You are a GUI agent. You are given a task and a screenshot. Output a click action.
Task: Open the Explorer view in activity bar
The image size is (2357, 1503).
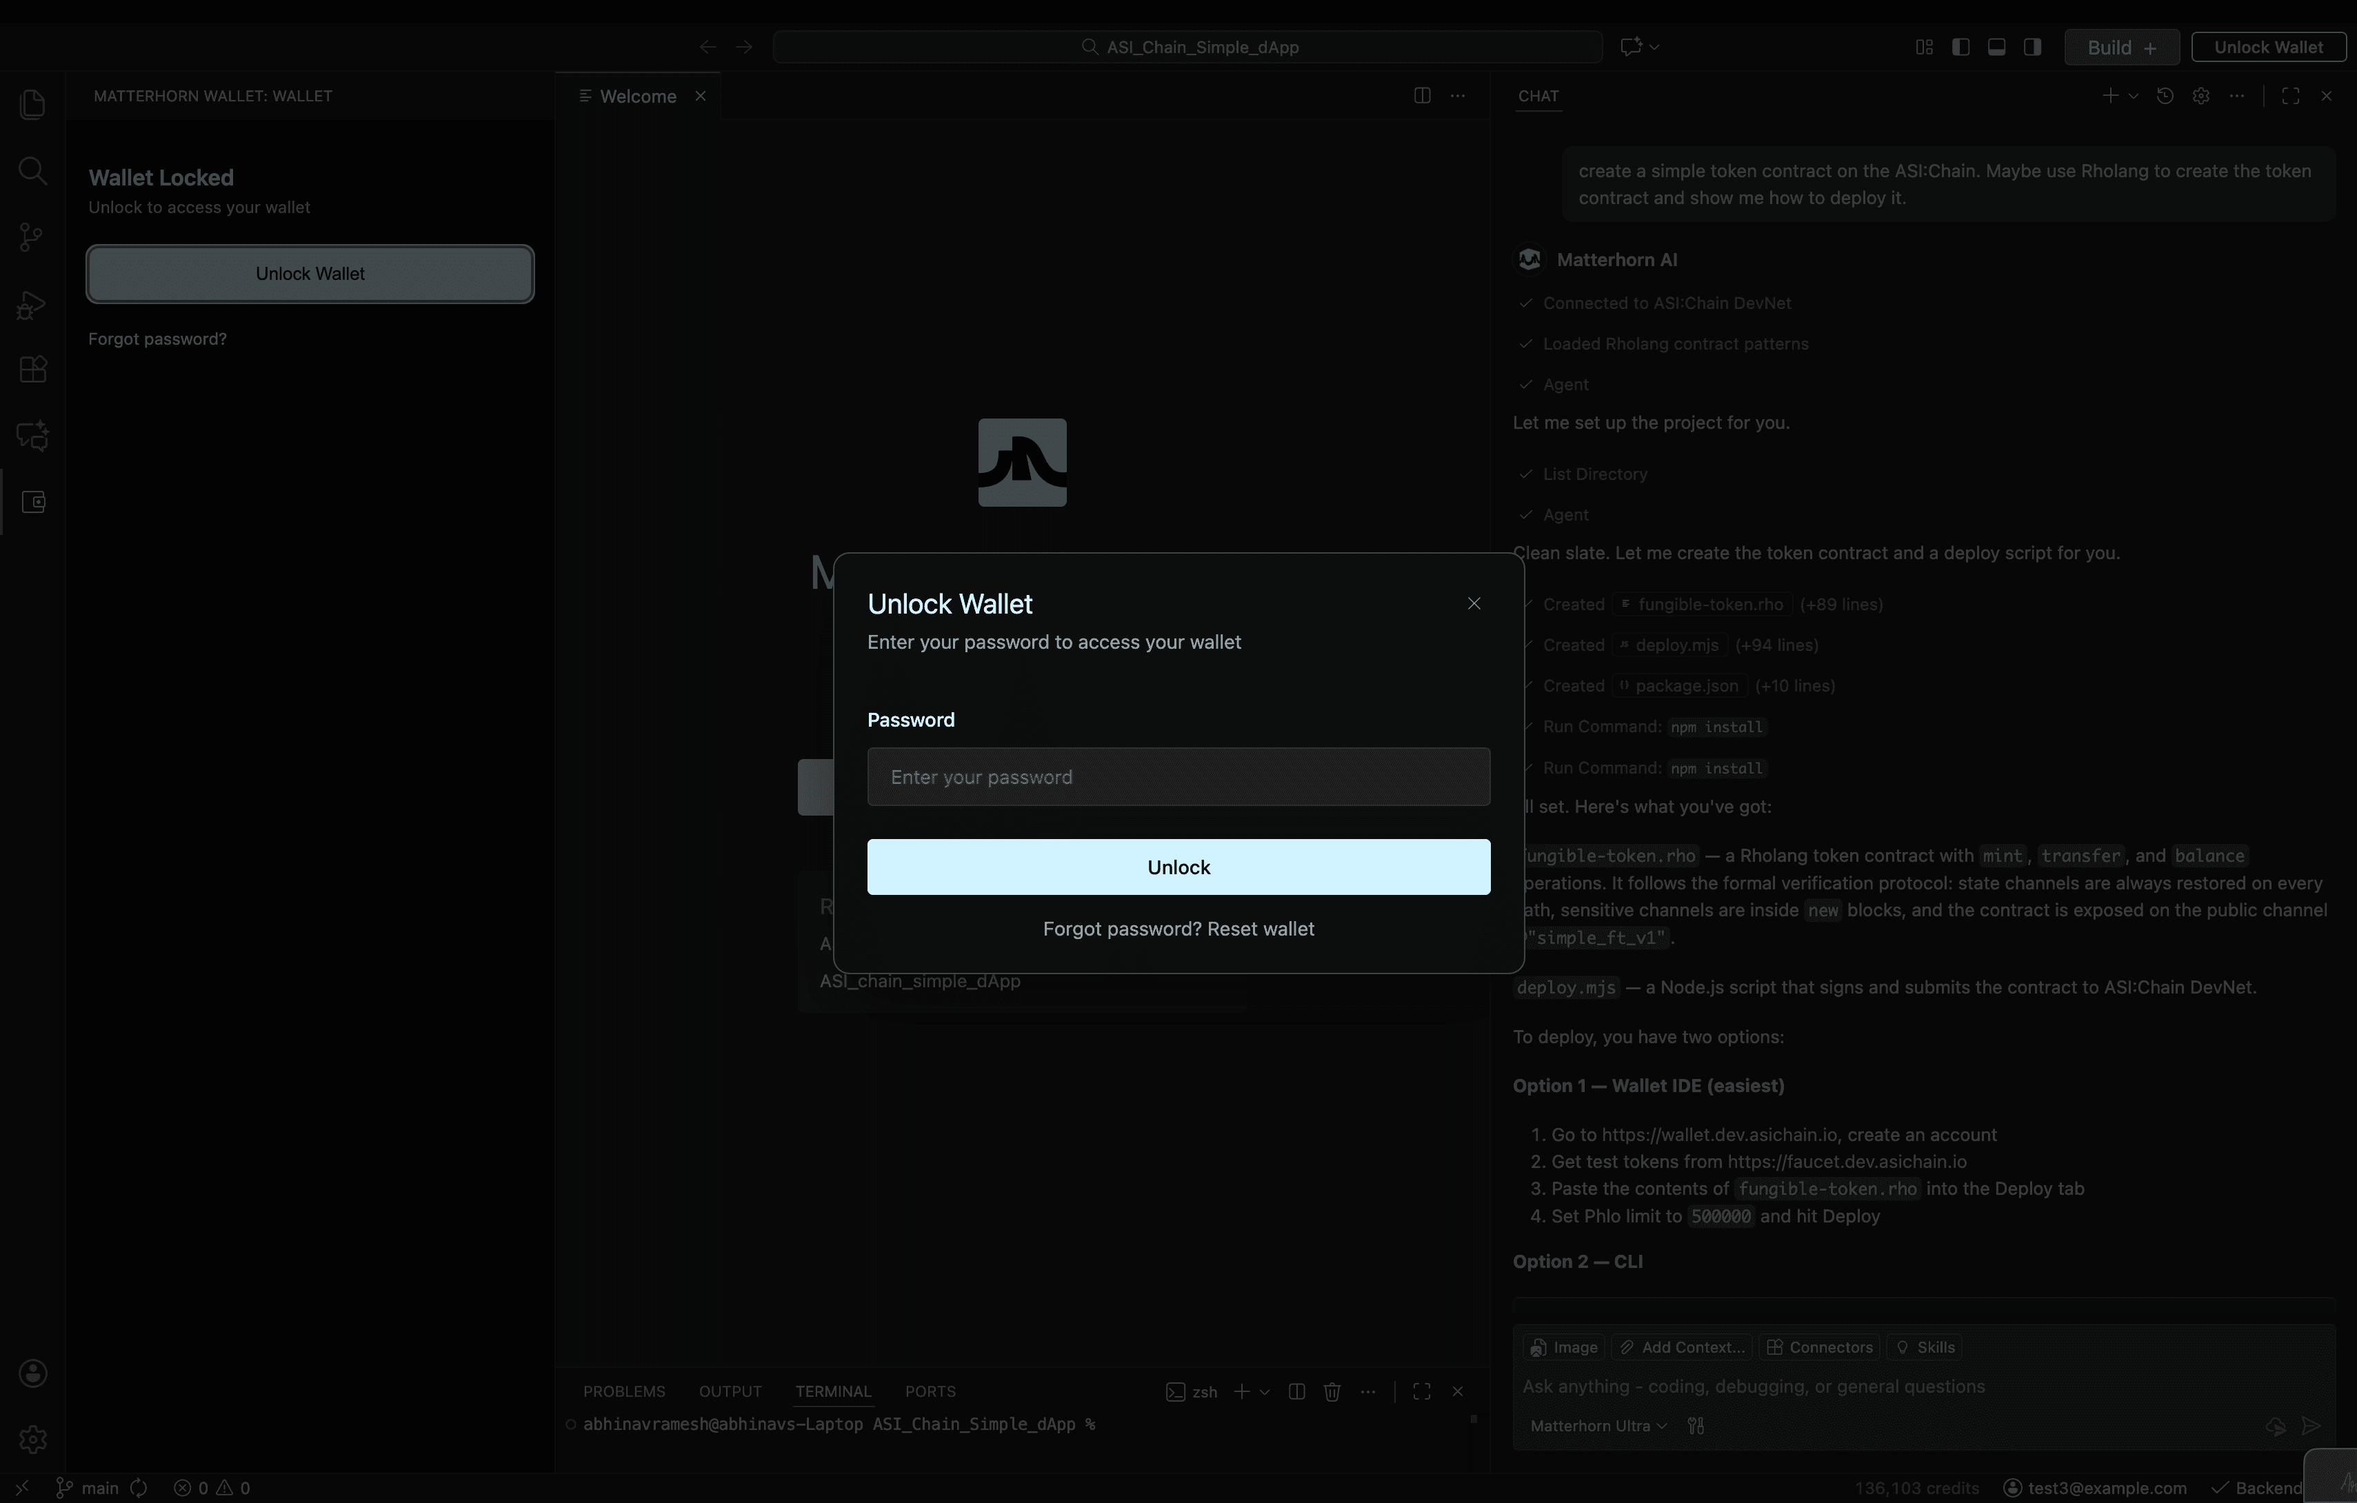pyautogui.click(x=32, y=105)
